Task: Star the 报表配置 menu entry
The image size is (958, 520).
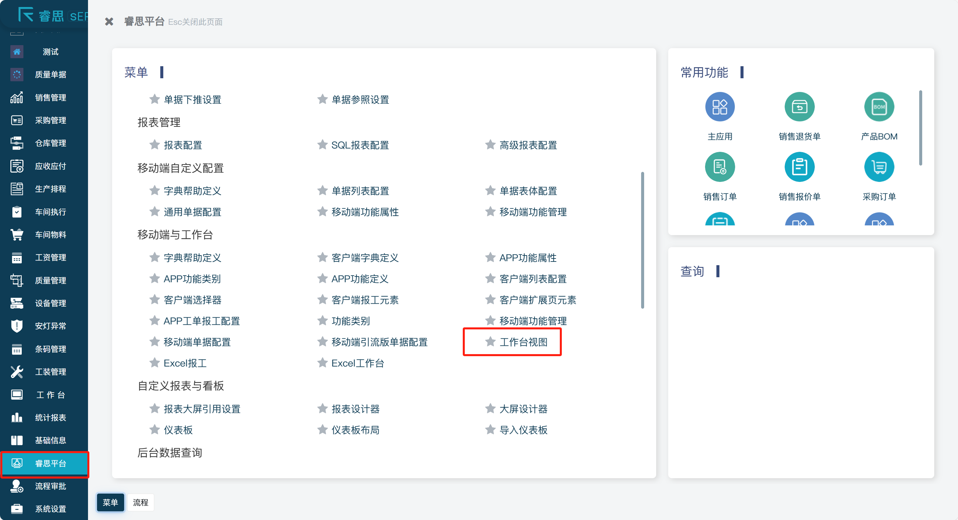Action: click(x=154, y=144)
